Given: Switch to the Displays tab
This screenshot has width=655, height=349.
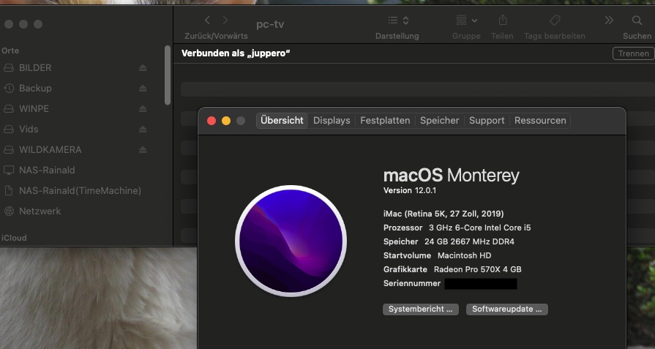Looking at the screenshot, I should (x=332, y=120).
